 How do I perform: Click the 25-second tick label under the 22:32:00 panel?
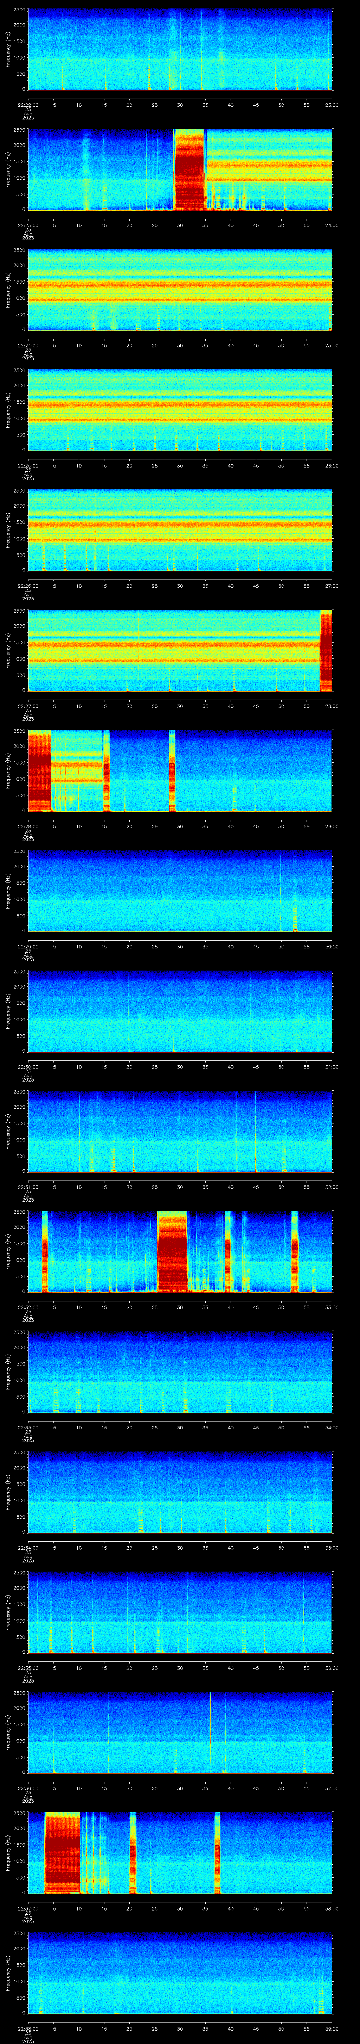coord(154,1307)
